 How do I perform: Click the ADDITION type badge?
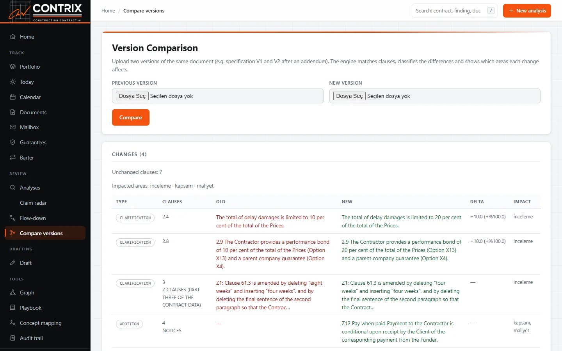(x=129, y=324)
